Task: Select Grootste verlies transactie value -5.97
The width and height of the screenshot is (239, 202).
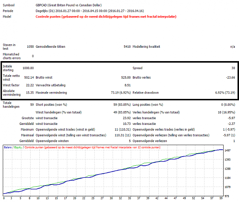Action: [x=231, y=118]
